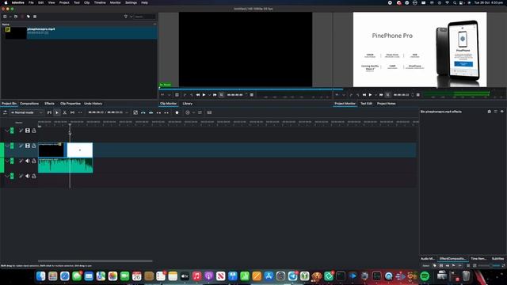This screenshot has height=285, width=507.
Task: Open the track compositing menu icon
Action: [6, 112]
